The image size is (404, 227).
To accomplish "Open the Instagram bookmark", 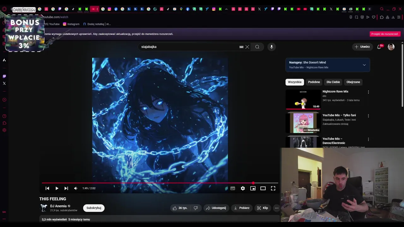I will pyautogui.click(x=71, y=24).
